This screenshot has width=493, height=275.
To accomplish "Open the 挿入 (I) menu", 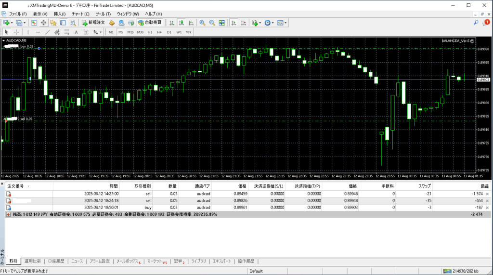I will click(59, 14).
